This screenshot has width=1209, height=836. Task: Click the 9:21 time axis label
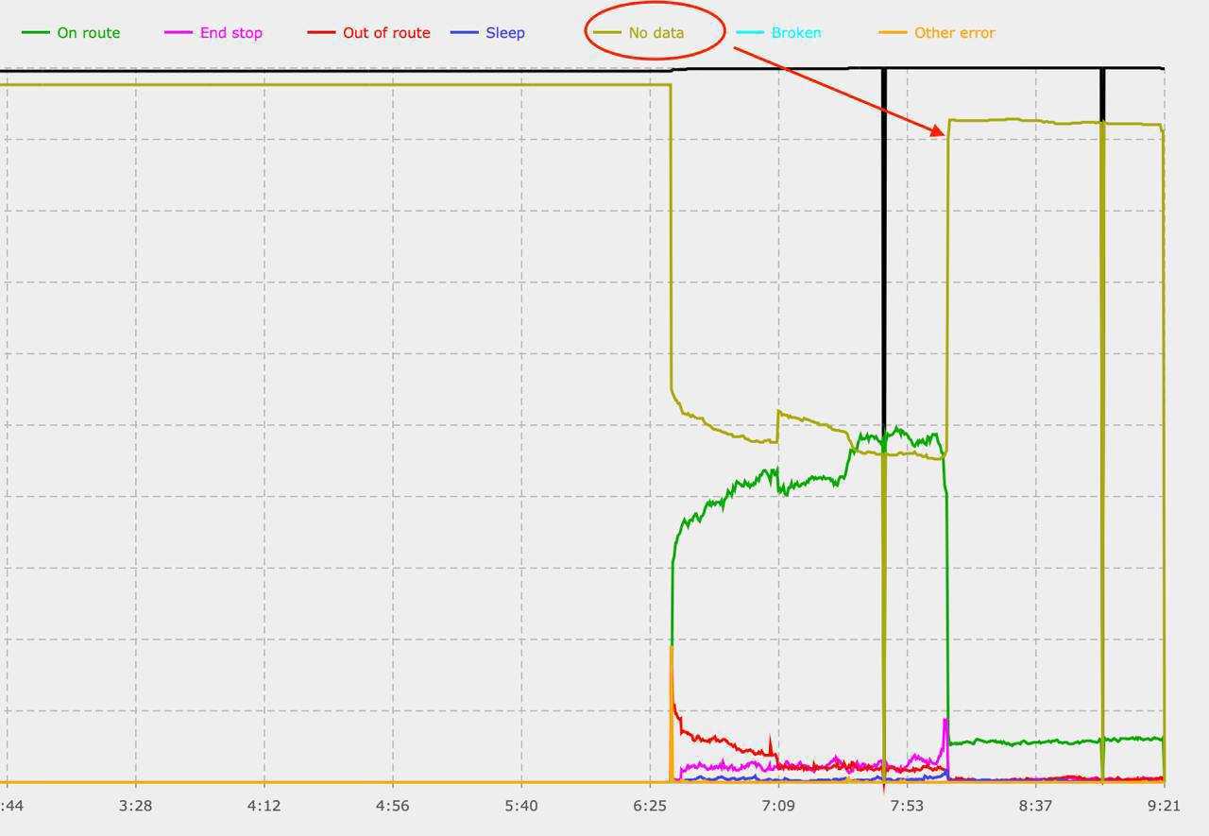1164,806
